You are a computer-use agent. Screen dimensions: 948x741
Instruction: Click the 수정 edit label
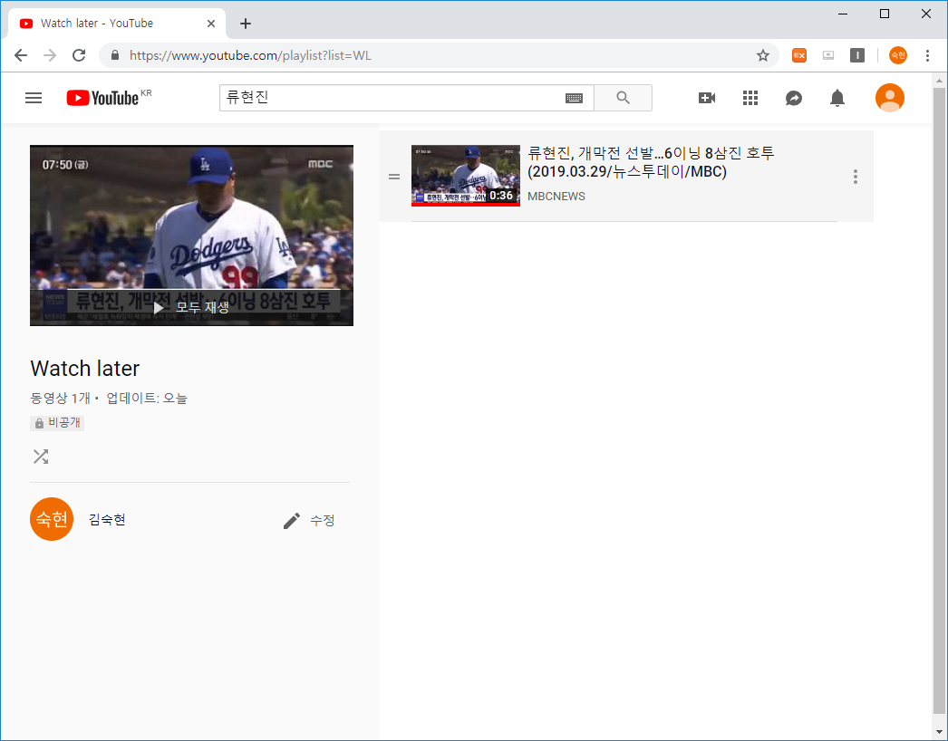[323, 520]
